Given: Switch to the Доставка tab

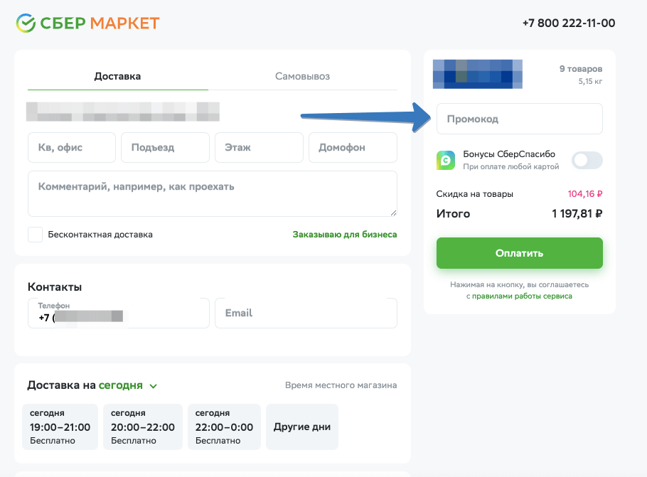Looking at the screenshot, I should pyautogui.click(x=117, y=76).
